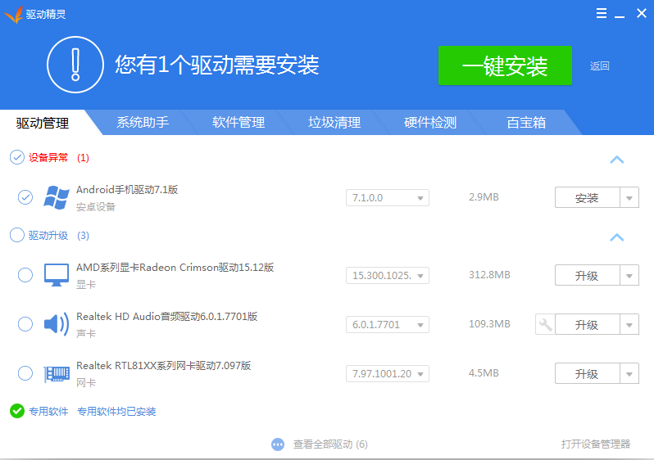Viewport: 654px width, 460px height.
Task: Click the green checkmark icon beside 专用软件
Action: point(17,411)
